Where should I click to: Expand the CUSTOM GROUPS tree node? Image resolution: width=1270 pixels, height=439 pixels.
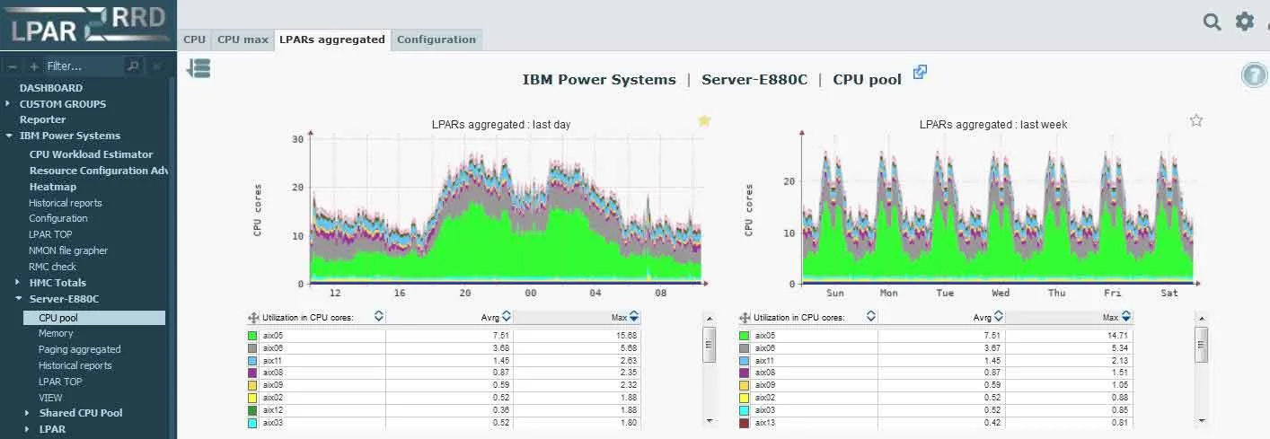(x=8, y=103)
